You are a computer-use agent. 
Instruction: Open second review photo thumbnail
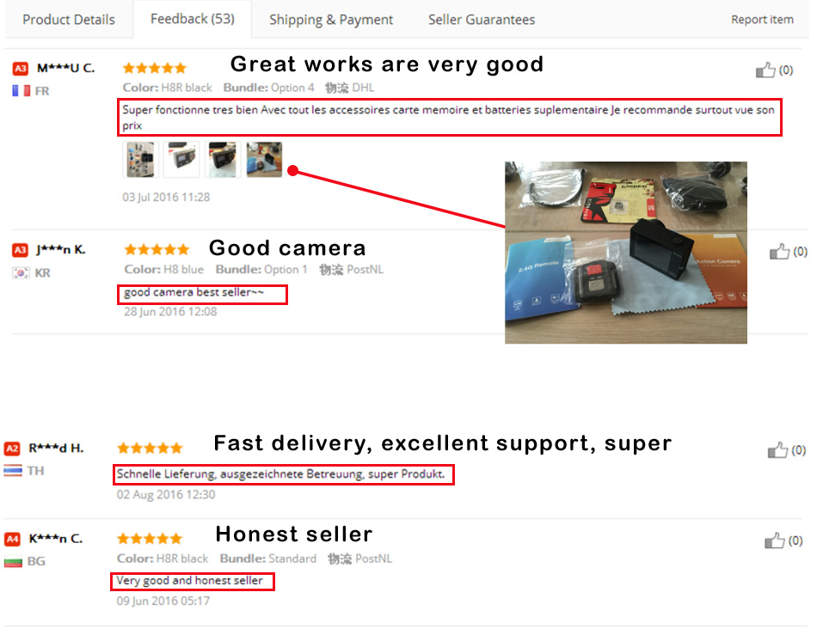pos(181,160)
